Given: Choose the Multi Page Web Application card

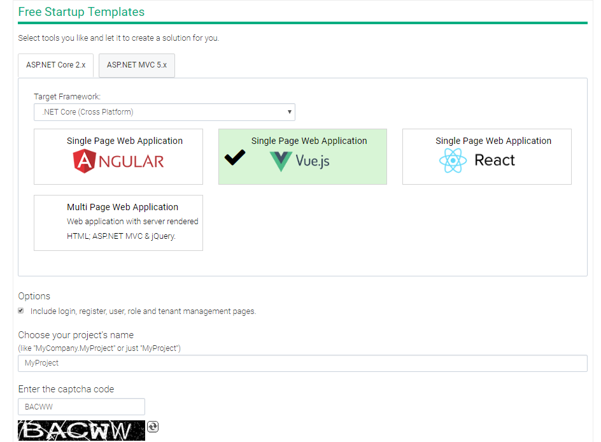Looking at the screenshot, I should click(118, 223).
